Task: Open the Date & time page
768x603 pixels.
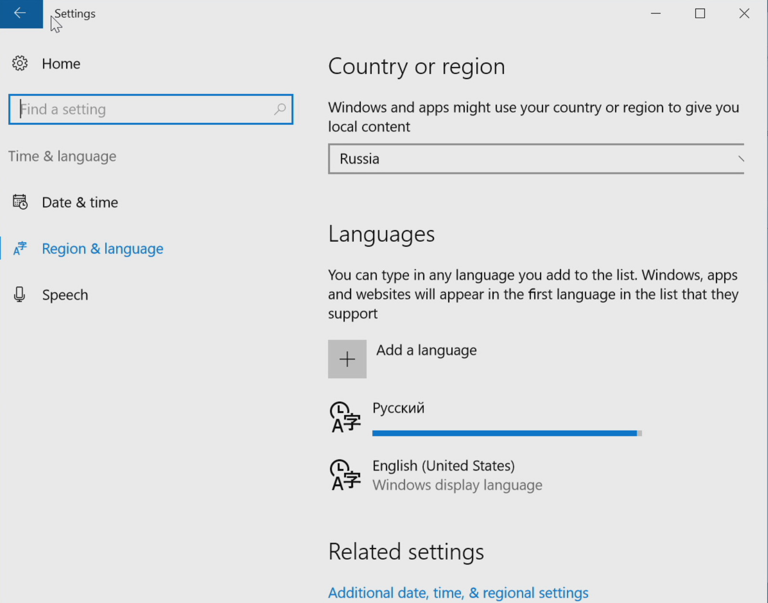Action: coord(80,202)
